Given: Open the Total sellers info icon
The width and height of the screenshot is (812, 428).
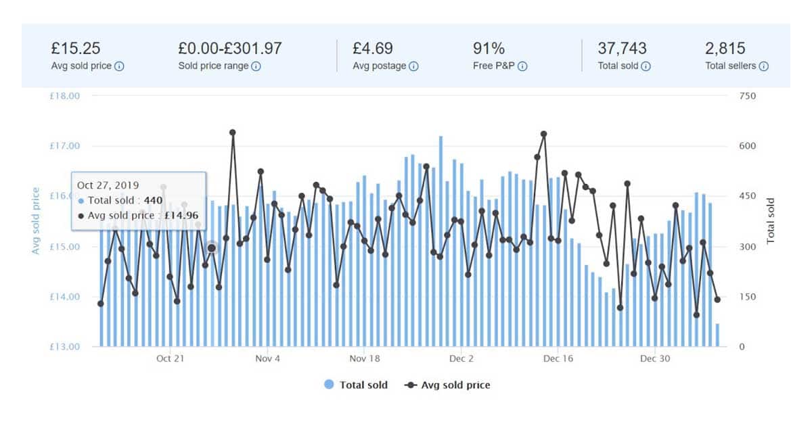Looking at the screenshot, I should coord(765,66).
